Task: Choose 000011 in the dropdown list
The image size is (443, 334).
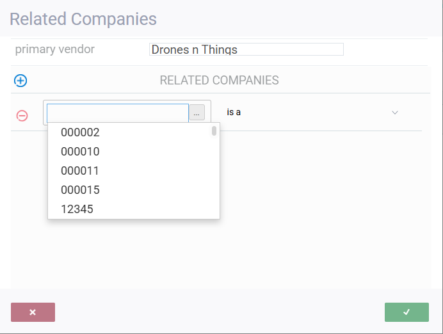Action: pos(81,171)
